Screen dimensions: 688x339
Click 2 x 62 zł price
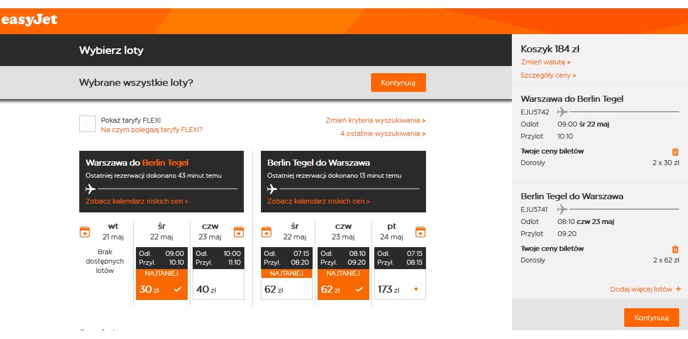click(x=666, y=260)
